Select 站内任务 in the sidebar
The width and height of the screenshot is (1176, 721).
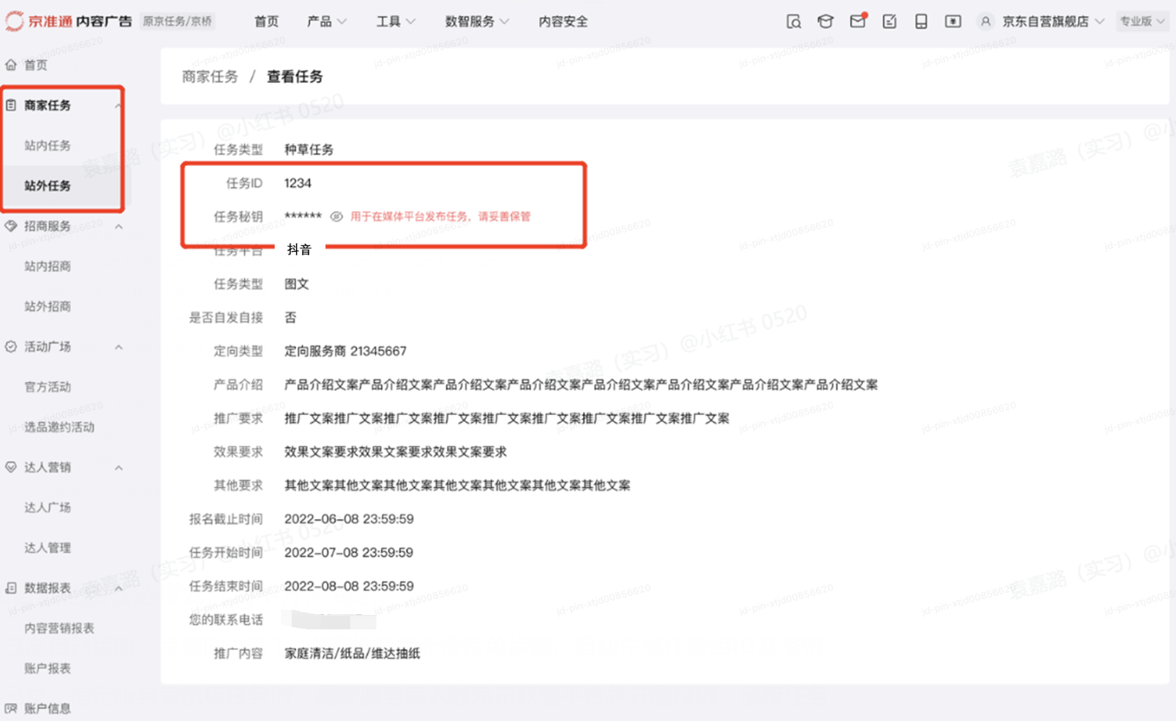(48, 146)
